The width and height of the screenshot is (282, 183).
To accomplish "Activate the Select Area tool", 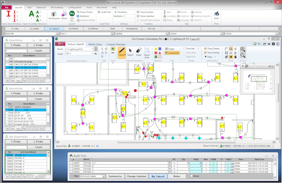I will coord(147,53).
